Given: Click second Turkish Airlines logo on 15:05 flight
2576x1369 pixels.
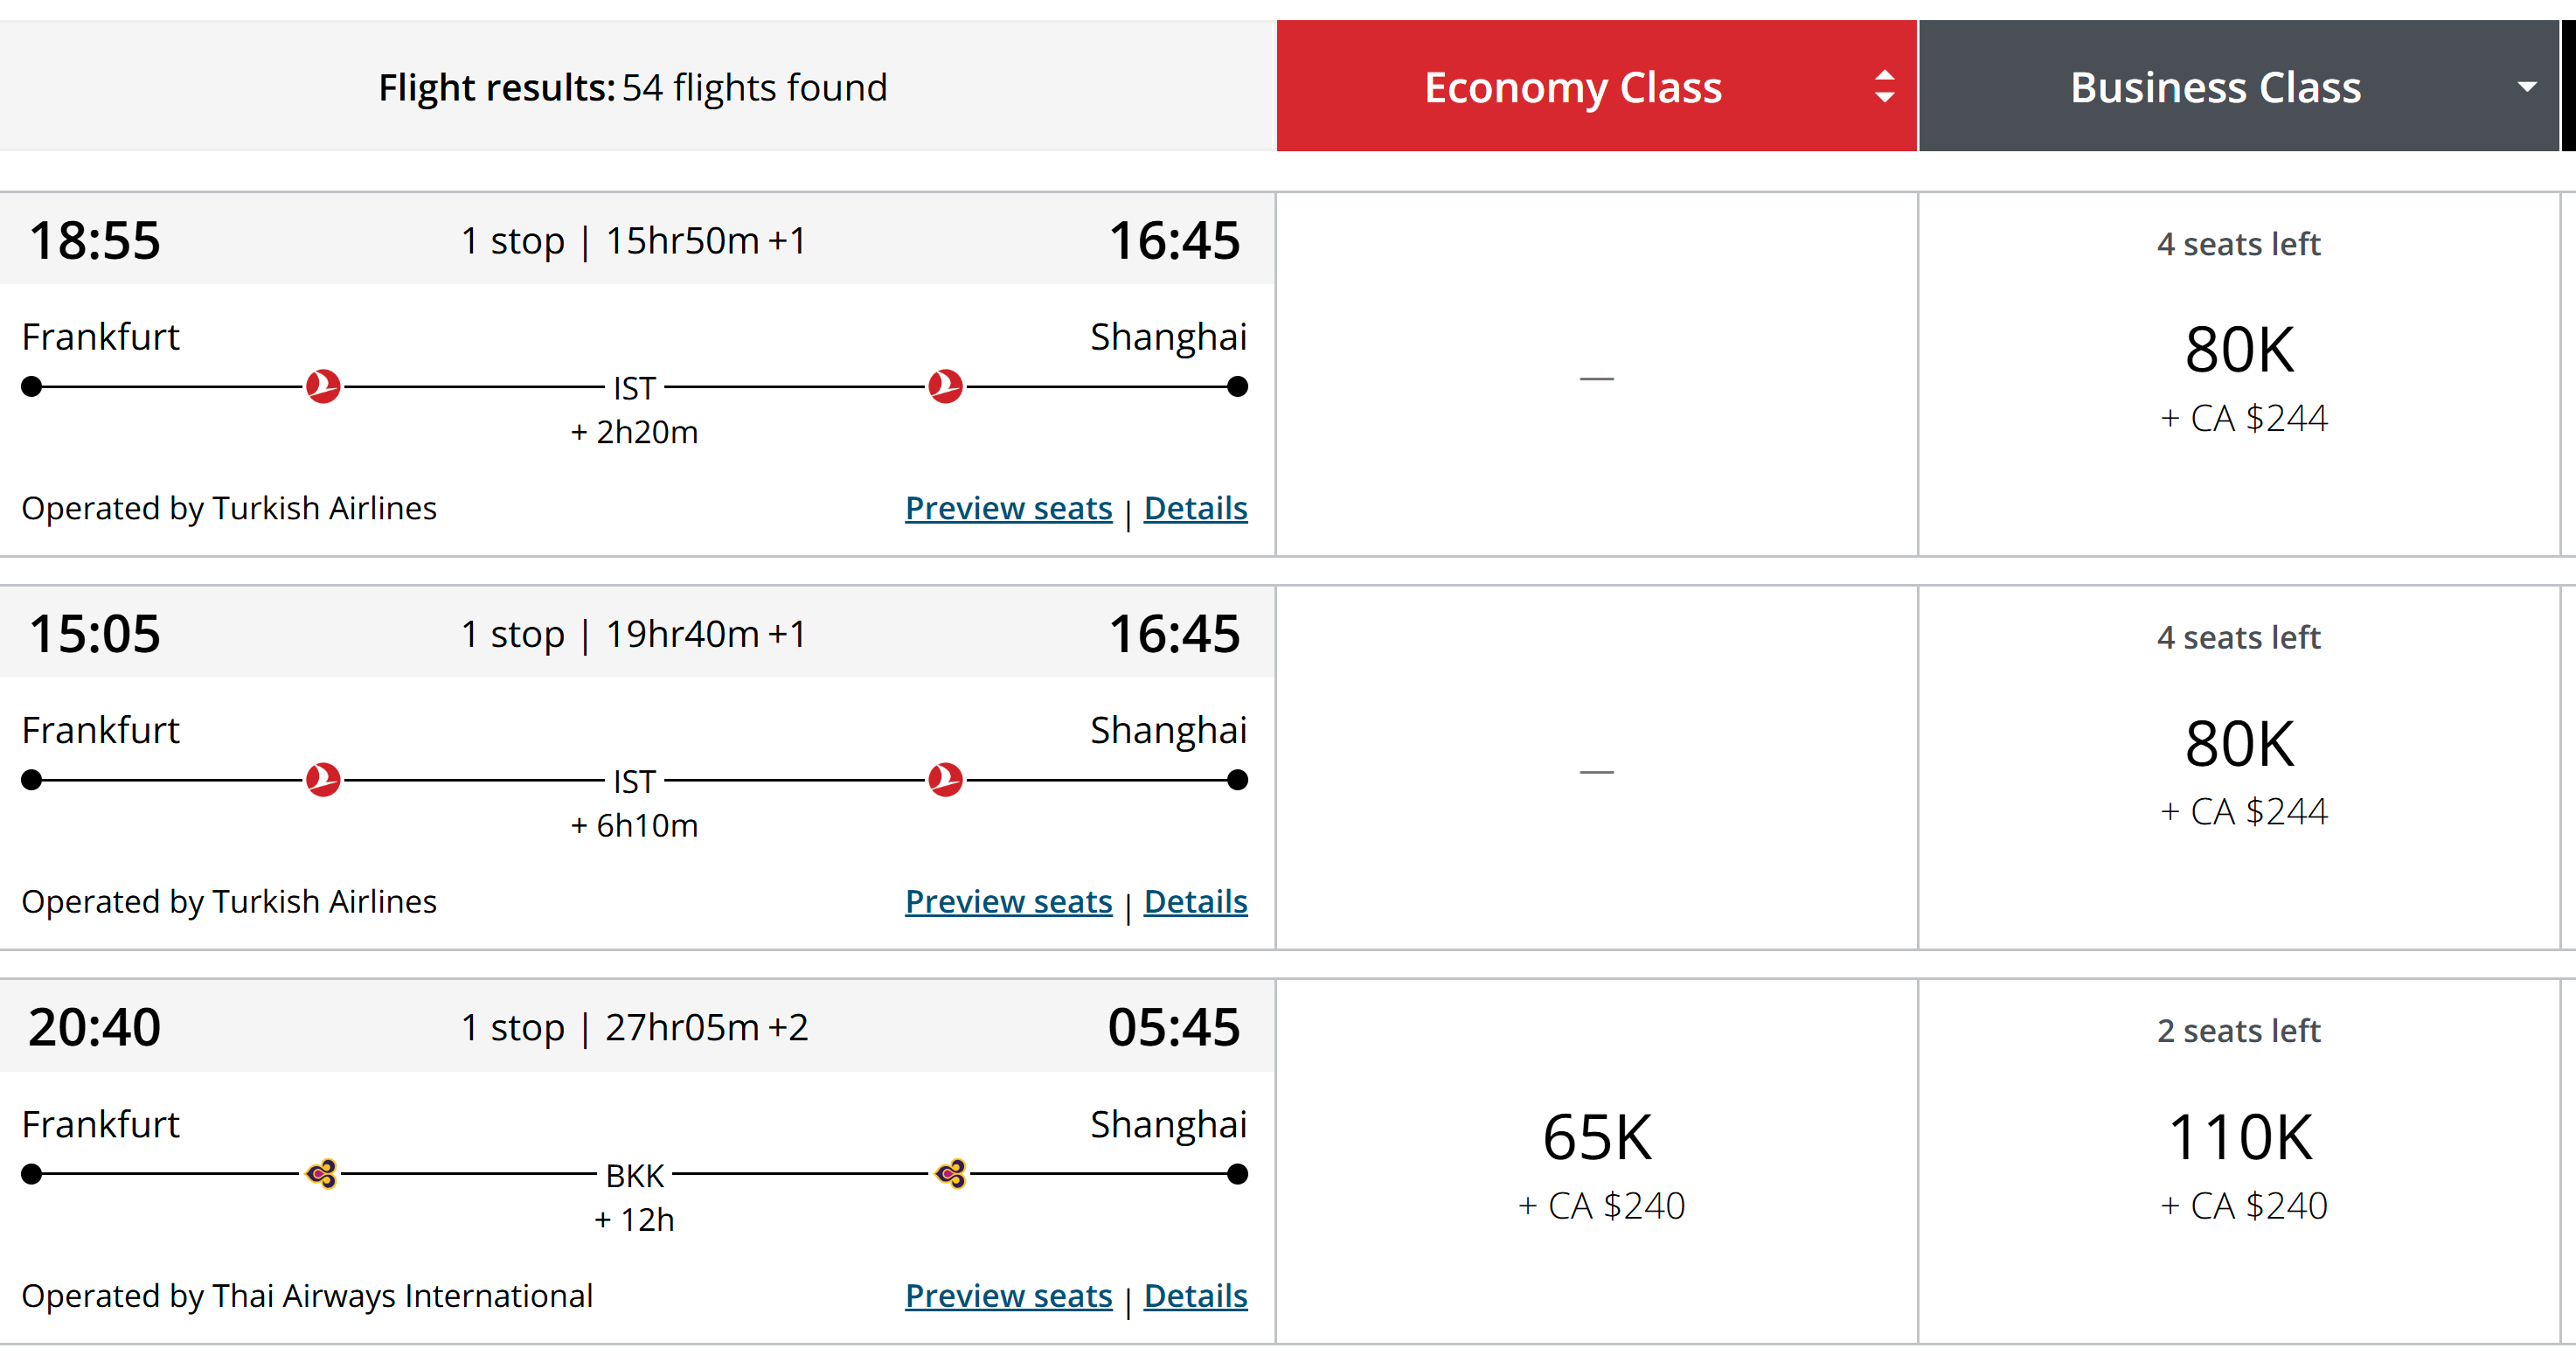Looking at the screenshot, I should (945, 779).
